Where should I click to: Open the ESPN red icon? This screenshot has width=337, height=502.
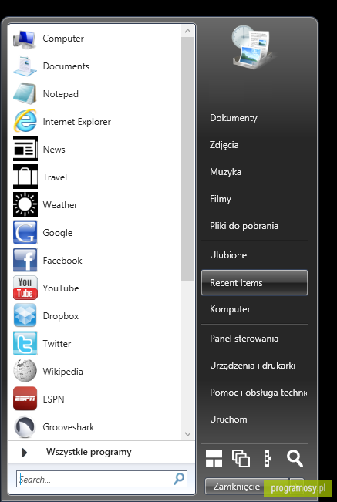tap(25, 399)
